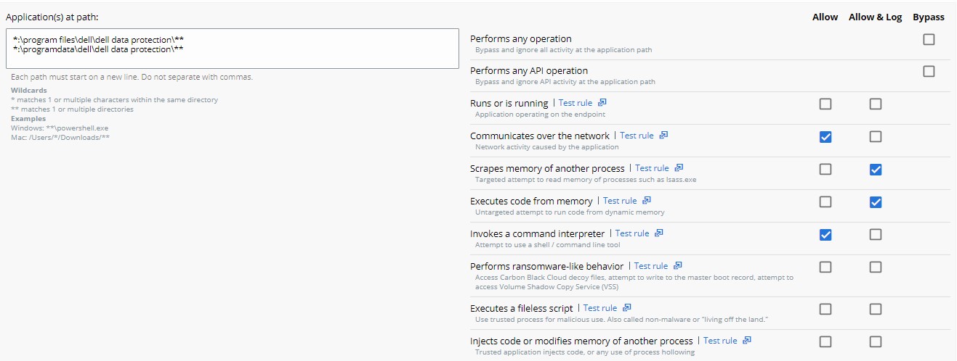Click external icon for Executes code from memory
957x361 pixels.
647,201
